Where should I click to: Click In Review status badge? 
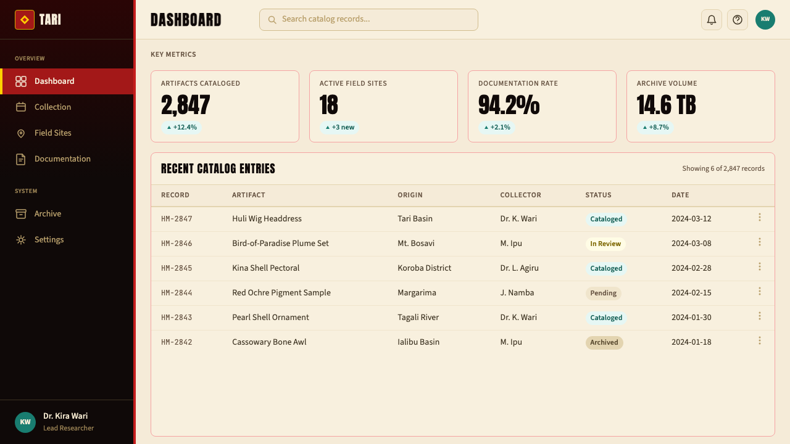click(x=605, y=244)
